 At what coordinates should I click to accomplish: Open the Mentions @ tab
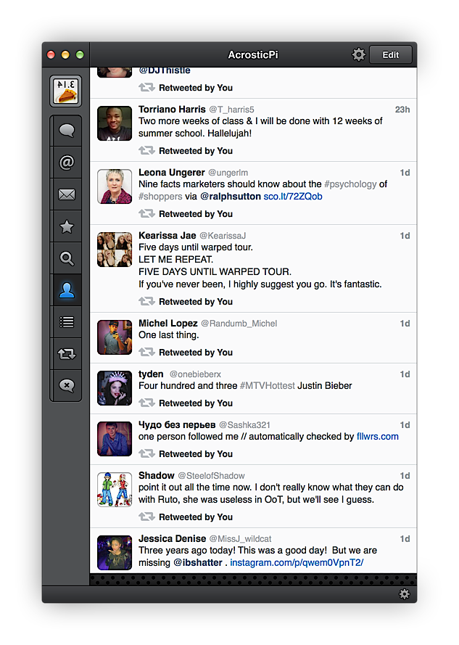67,163
